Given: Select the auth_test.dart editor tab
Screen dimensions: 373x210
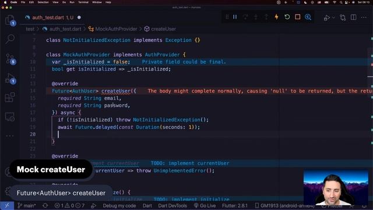Looking at the screenshot, I should (x=53, y=17).
